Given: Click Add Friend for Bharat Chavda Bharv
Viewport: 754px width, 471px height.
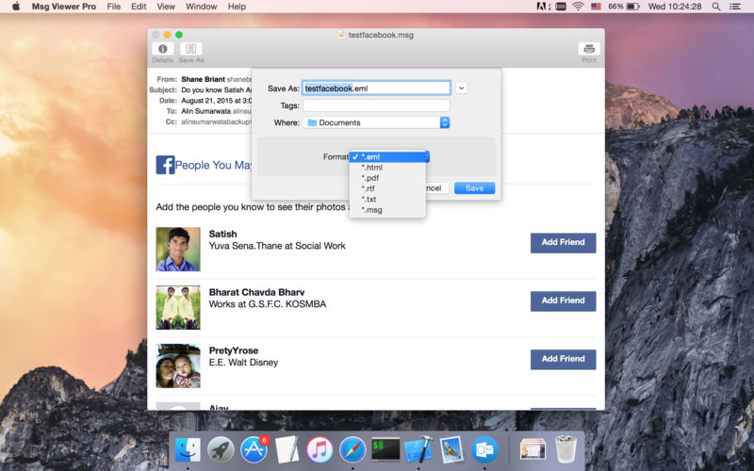Looking at the screenshot, I should pyautogui.click(x=563, y=300).
